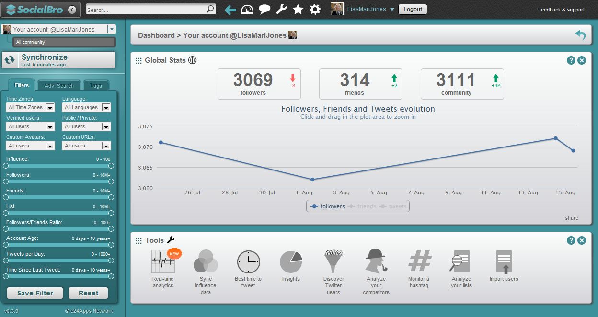The height and width of the screenshot is (317, 598).
Task: Click the Account Age slider right handle
Action: (111, 244)
